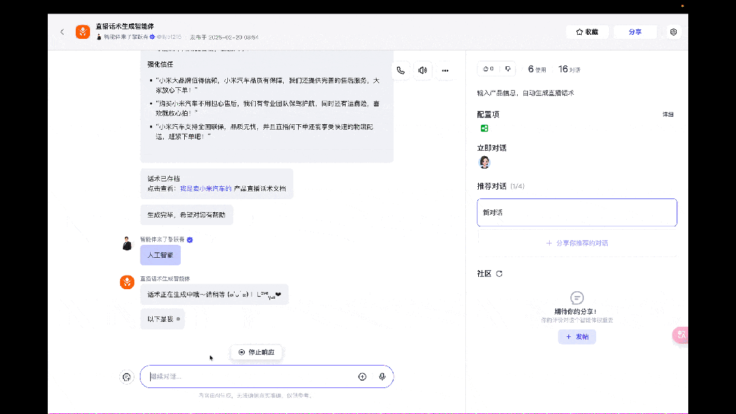The image size is (736, 414).
Task: Click the user avatar beside 人工智能 message
Action: [127, 243]
